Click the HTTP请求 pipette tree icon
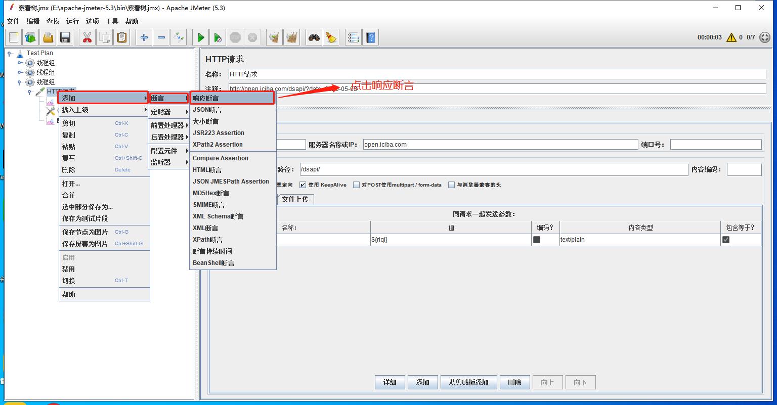 coord(40,92)
